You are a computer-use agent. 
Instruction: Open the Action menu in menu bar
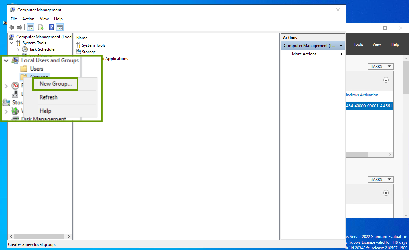coord(28,19)
